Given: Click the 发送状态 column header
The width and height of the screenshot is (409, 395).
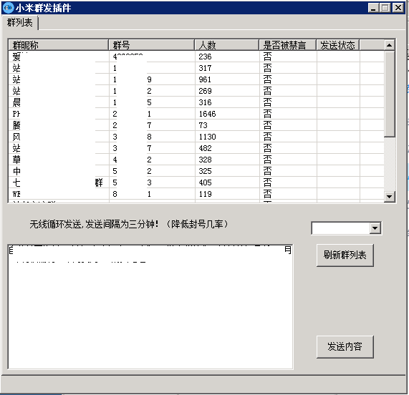Looking at the screenshot, I should [x=338, y=45].
